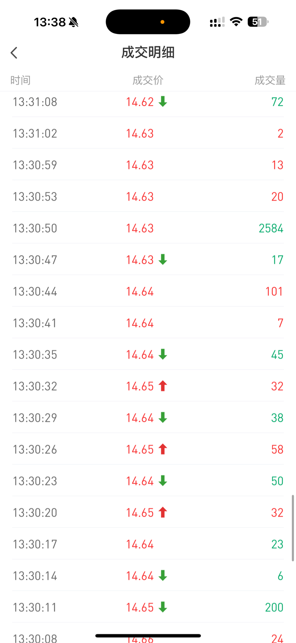The image size is (296, 643).
Task: Tap red up arrow at 13:30:20
Action: (x=163, y=512)
